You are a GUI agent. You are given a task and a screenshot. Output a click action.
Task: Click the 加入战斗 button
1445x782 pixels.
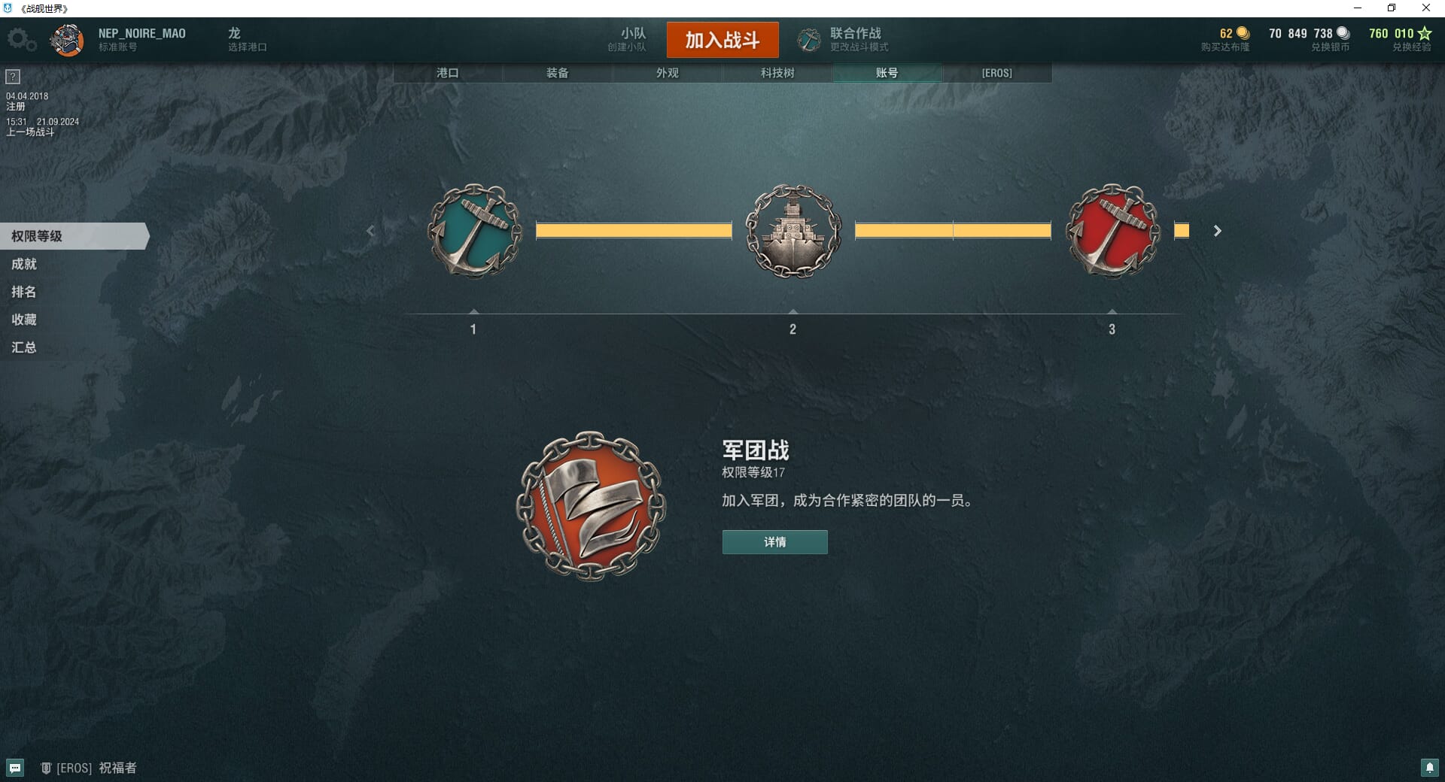pyautogui.click(x=722, y=40)
